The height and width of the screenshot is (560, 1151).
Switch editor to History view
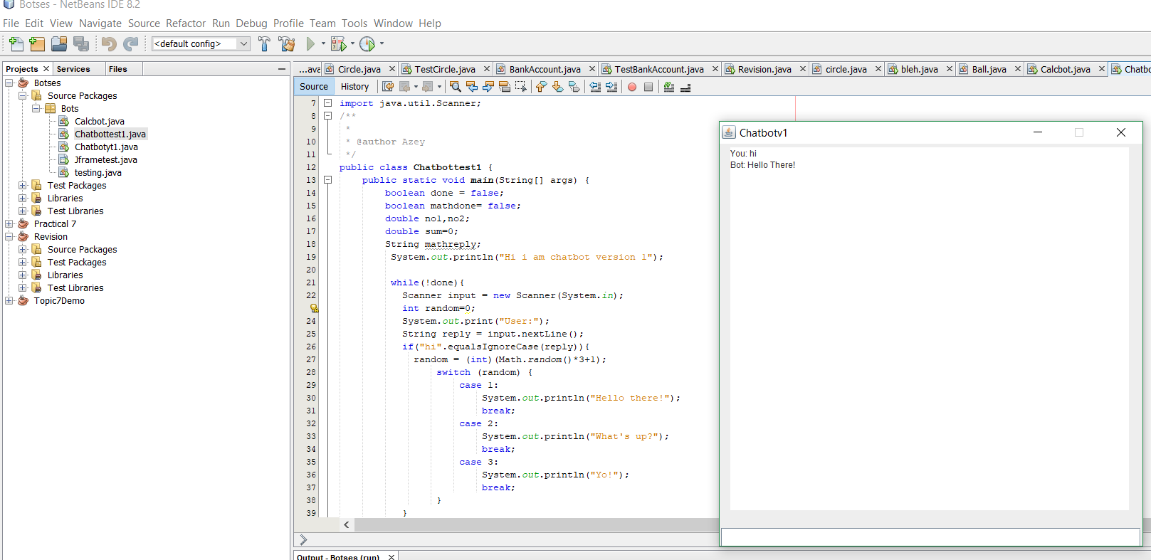click(354, 87)
